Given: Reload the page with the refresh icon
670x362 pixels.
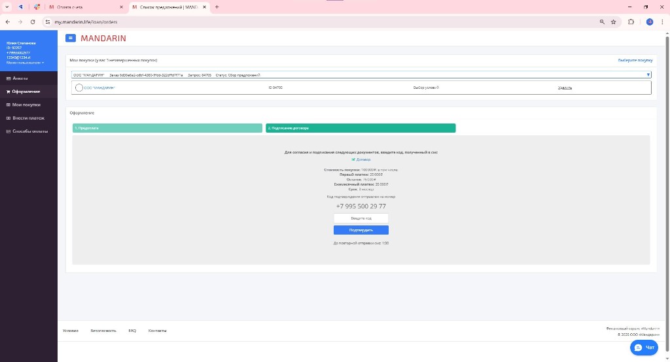Looking at the screenshot, I should 33,22.
